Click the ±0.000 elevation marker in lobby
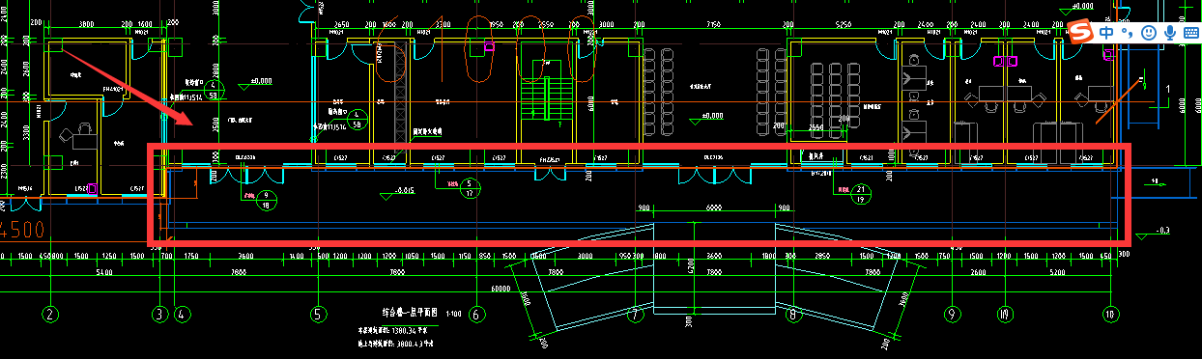 click(x=711, y=116)
